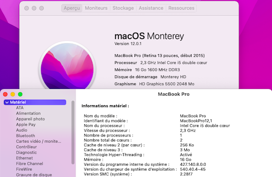The image size is (272, 177).
Task: Open the Moniteurs tab
Action: pos(96,8)
